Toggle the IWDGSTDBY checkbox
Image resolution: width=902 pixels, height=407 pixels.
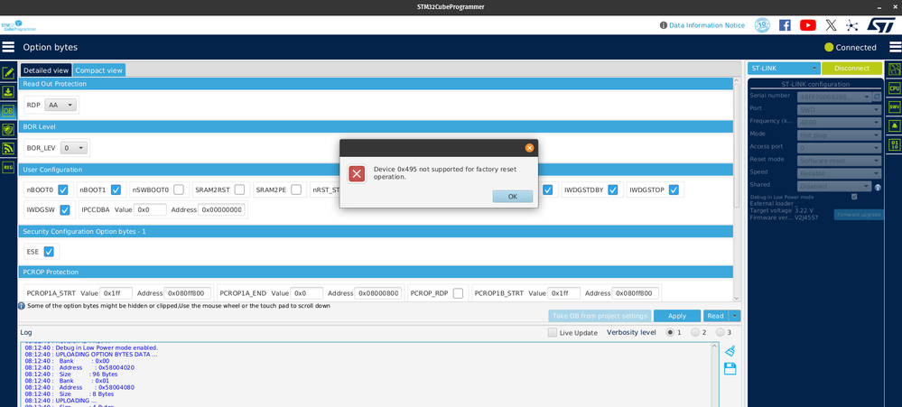click(x=613, y=190)
